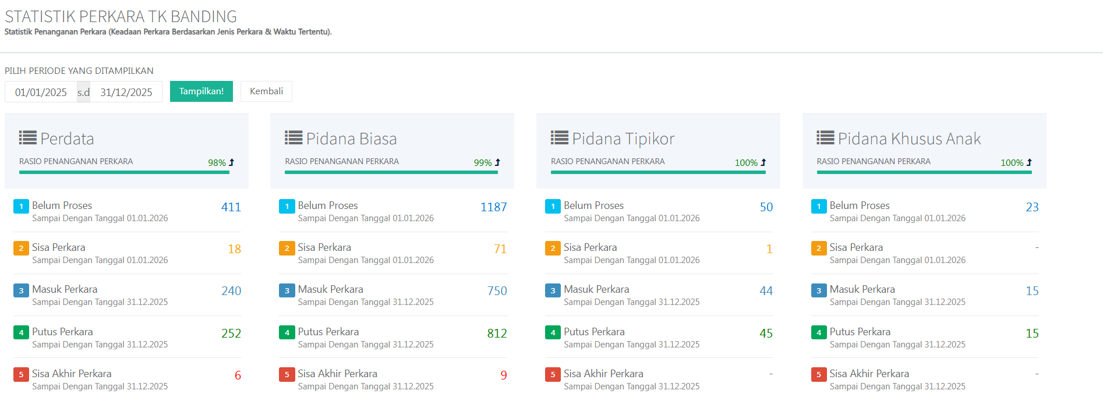This screenshot has width=1103, height=408.
Task: Click the 98% ratio label in Perdata
Action: point(217,163)
